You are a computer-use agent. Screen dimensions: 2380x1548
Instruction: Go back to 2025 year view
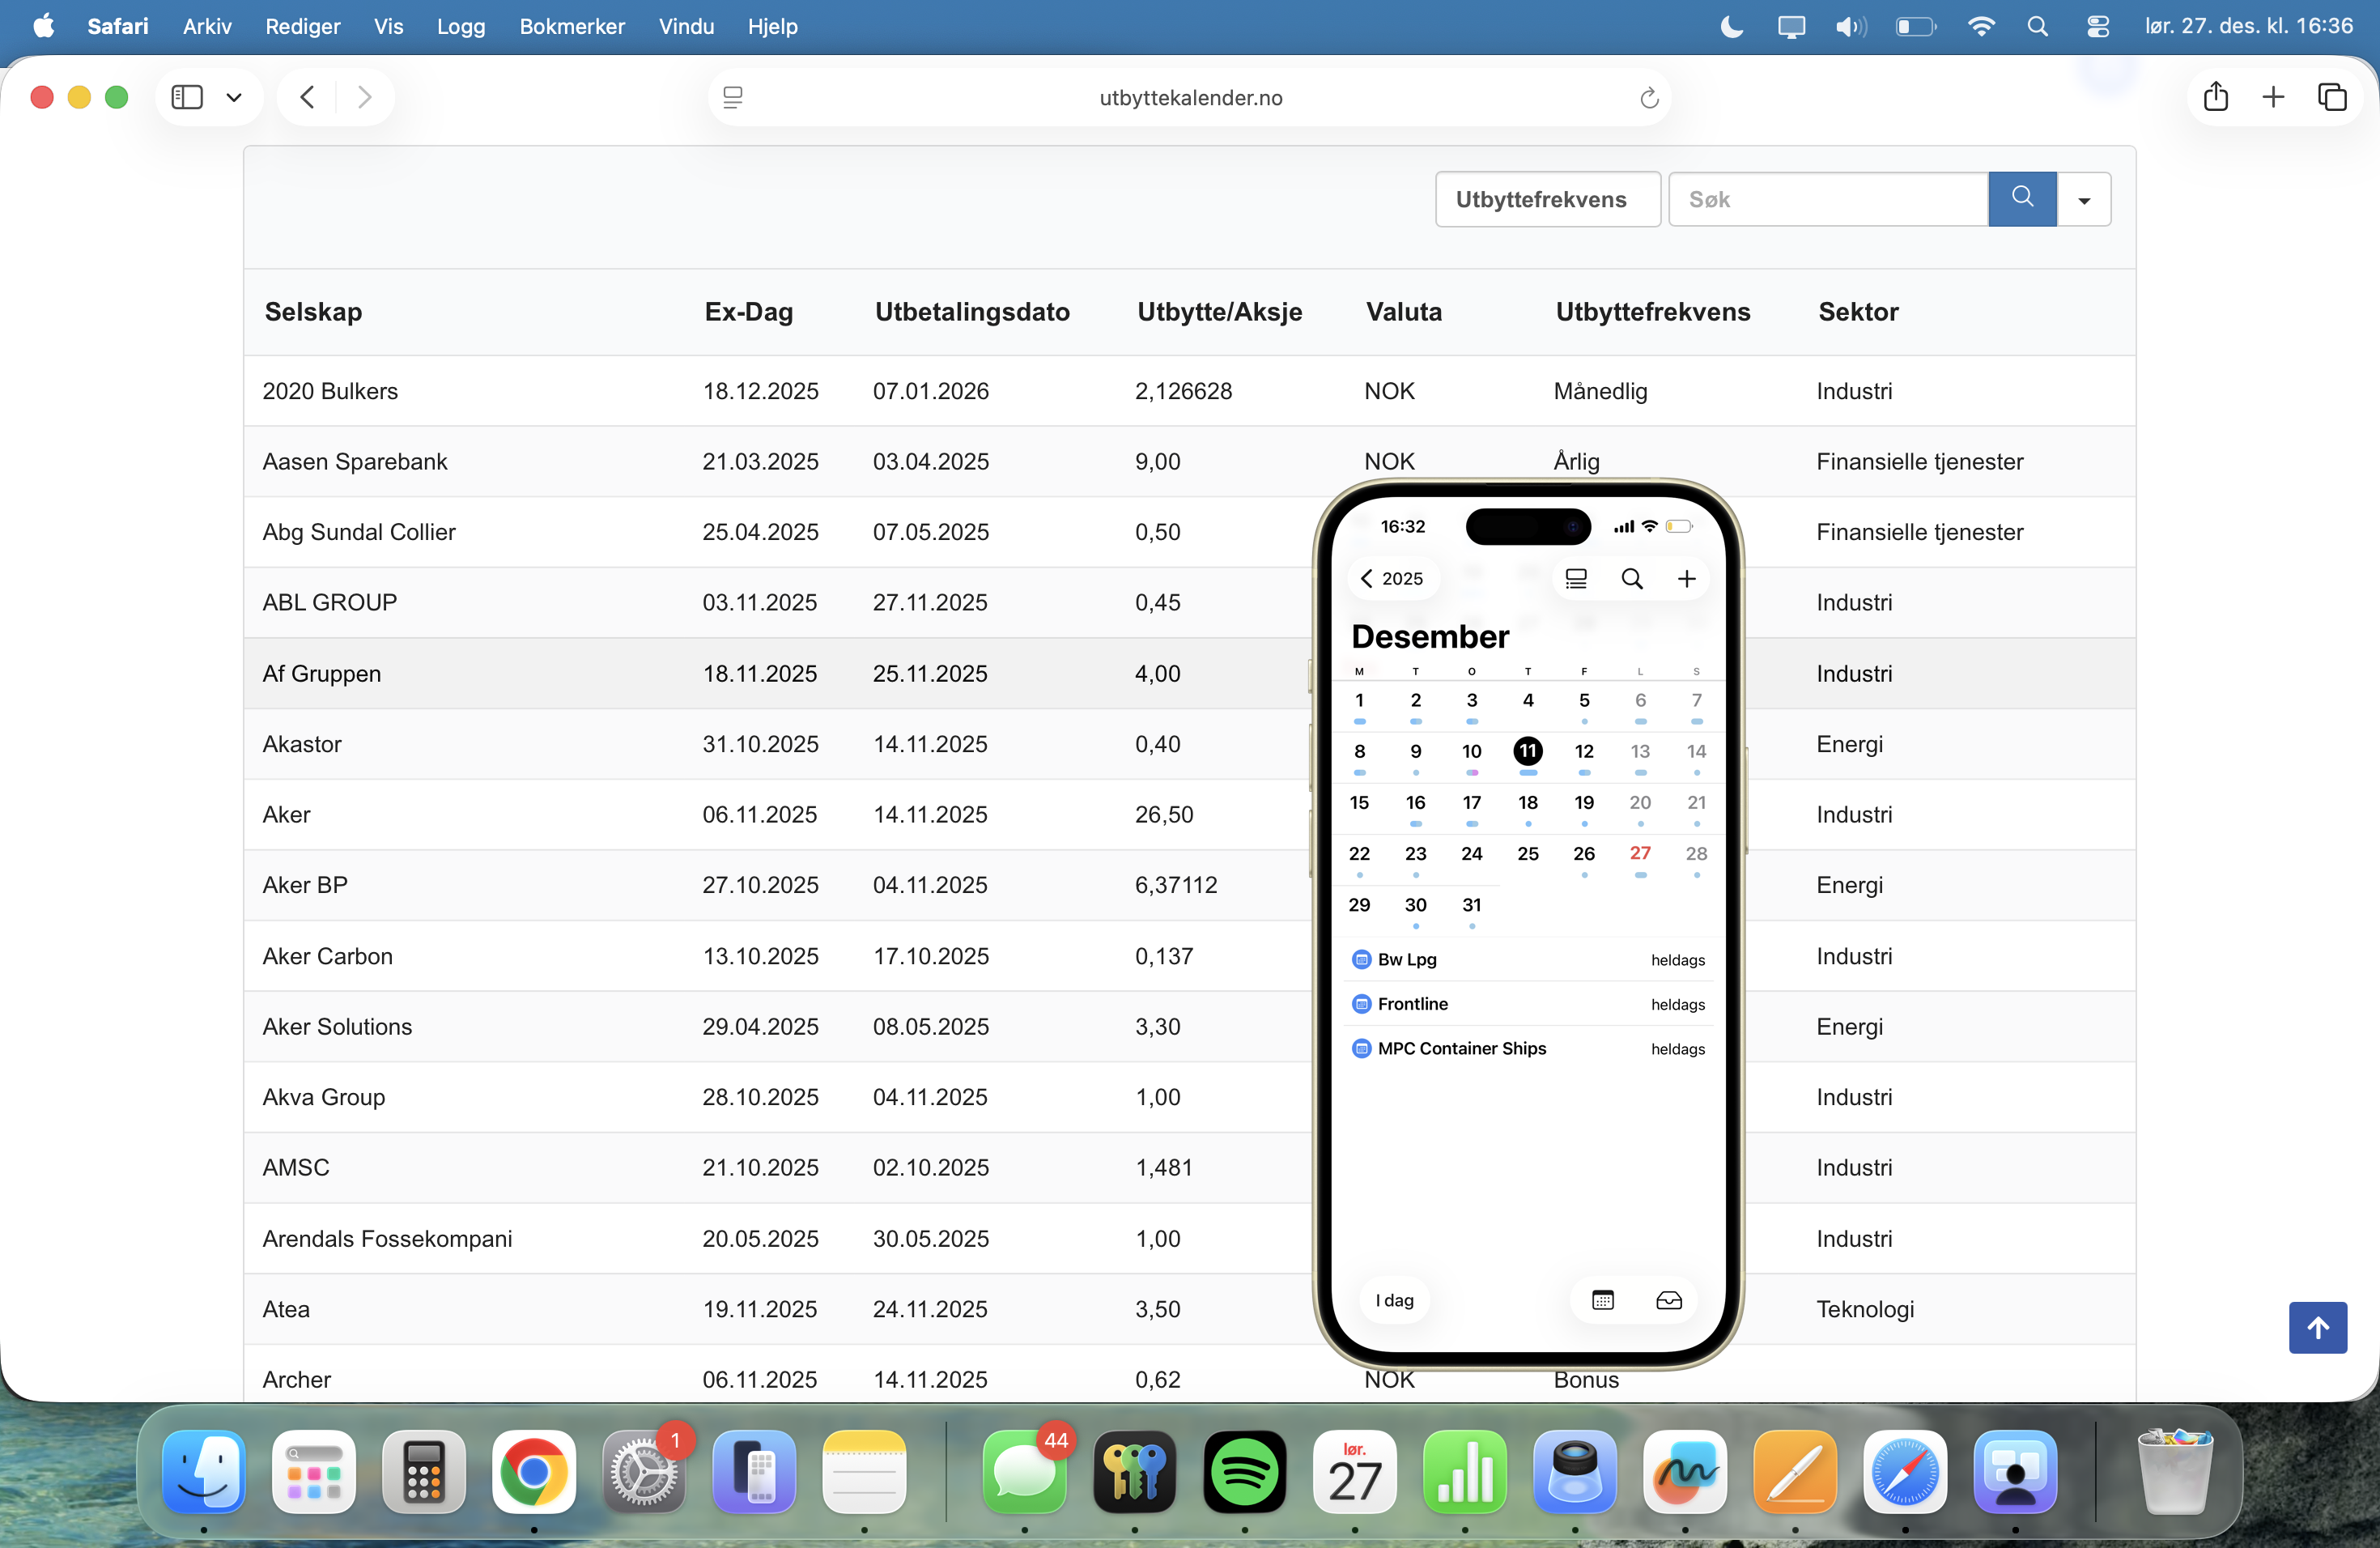[x=1391, y=579]
